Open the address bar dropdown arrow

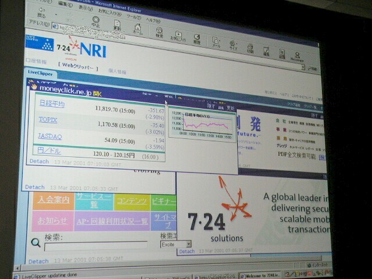click(x=303, y=67)
